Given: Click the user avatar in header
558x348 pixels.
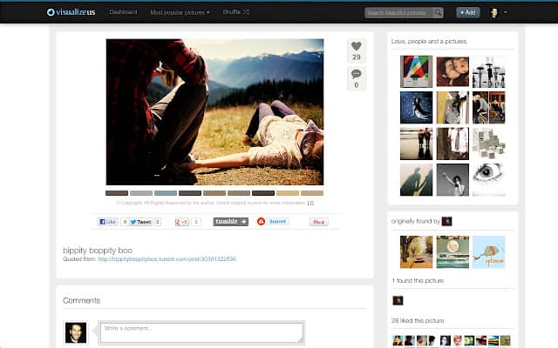Looking at the screenshot, I should 493,13.
